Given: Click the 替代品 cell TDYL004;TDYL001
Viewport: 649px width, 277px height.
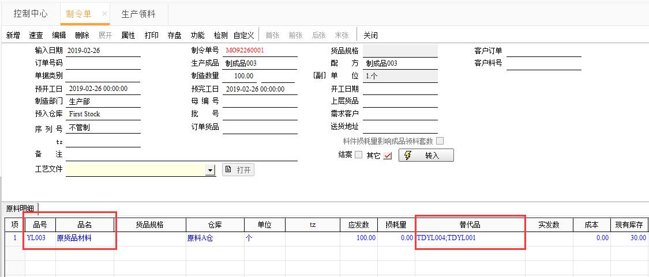Looking at the screenshot, I should pos(447,238).
